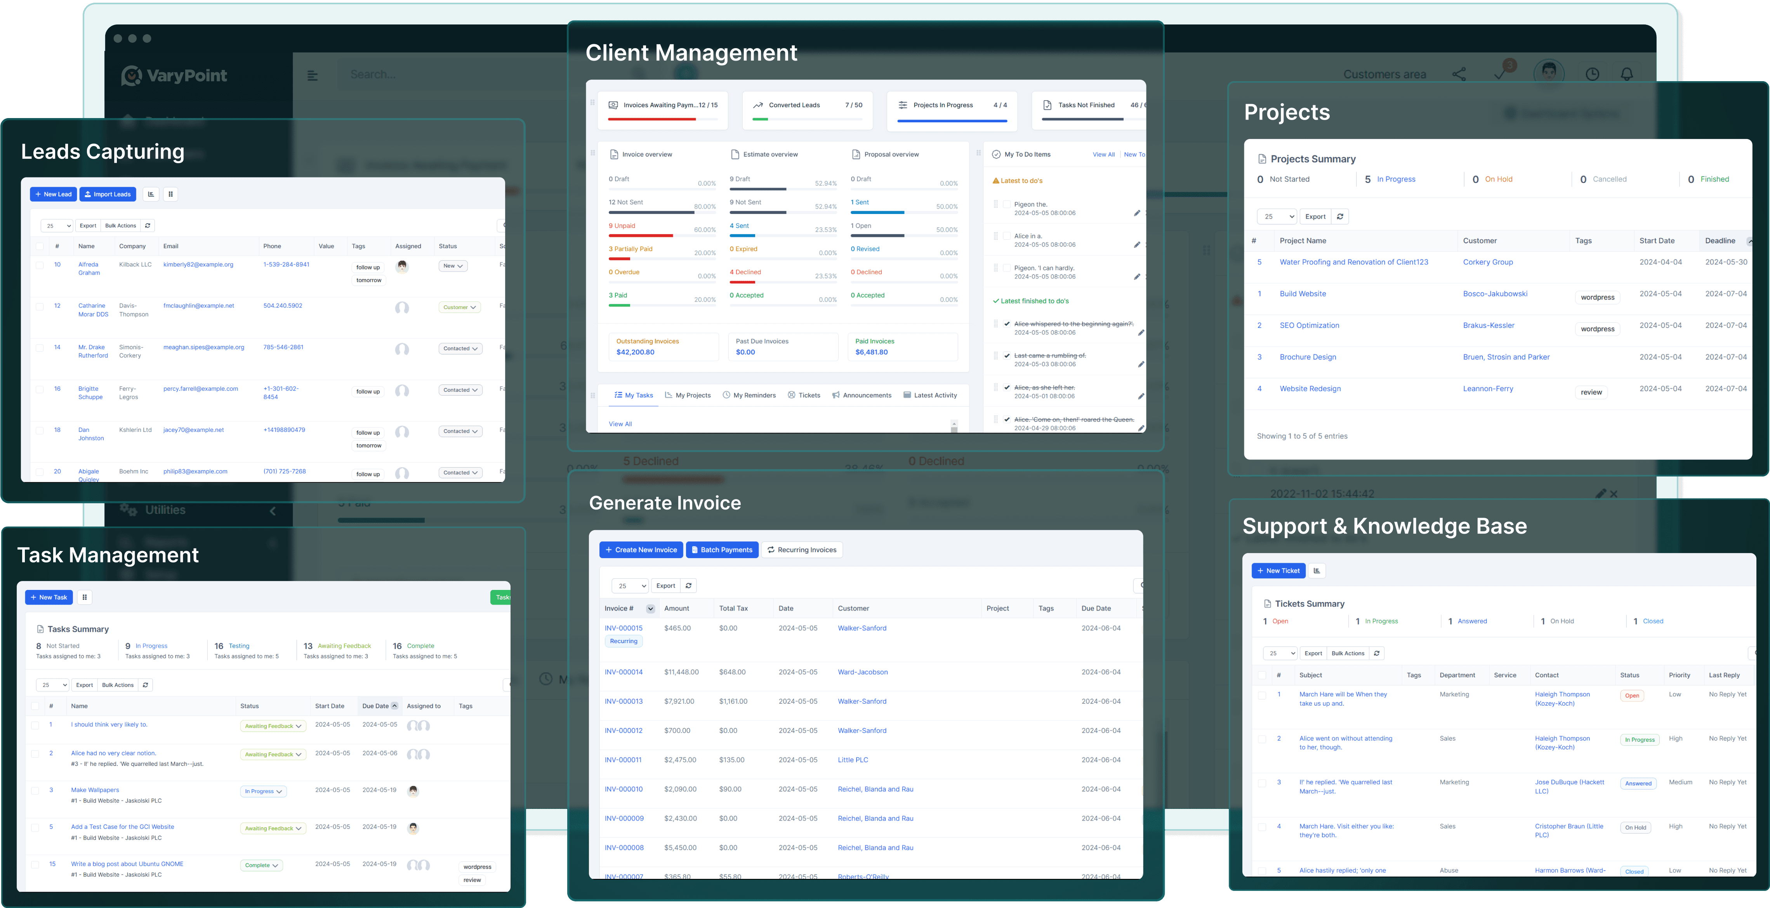The image size is (1770, 908).
Task: Refresh the Projects Summary table
Action: [x=1340, y=217]
